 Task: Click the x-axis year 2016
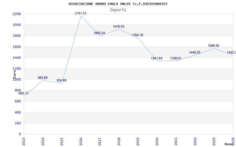pos(81,142)
